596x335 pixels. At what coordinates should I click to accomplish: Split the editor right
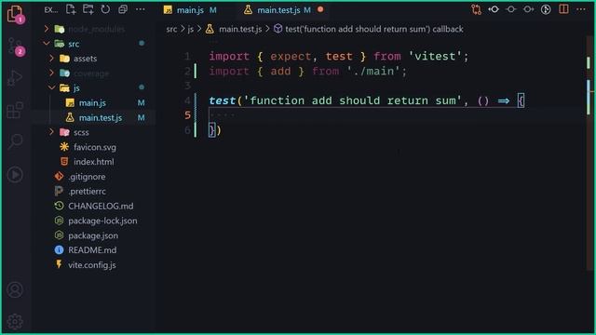563,9
